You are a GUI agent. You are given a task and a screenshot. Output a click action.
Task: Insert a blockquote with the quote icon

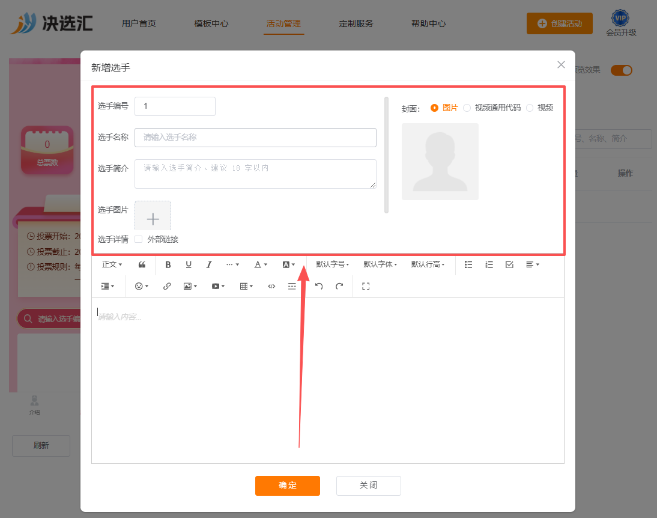pyautogui.click(x=142, y=264)
